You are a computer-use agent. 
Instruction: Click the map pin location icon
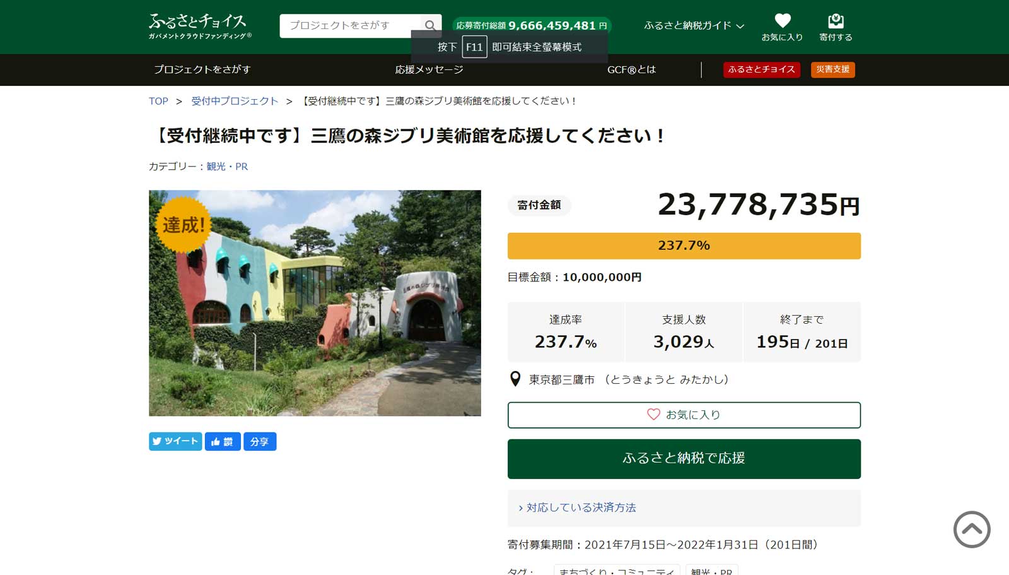[x=515, y=379]
